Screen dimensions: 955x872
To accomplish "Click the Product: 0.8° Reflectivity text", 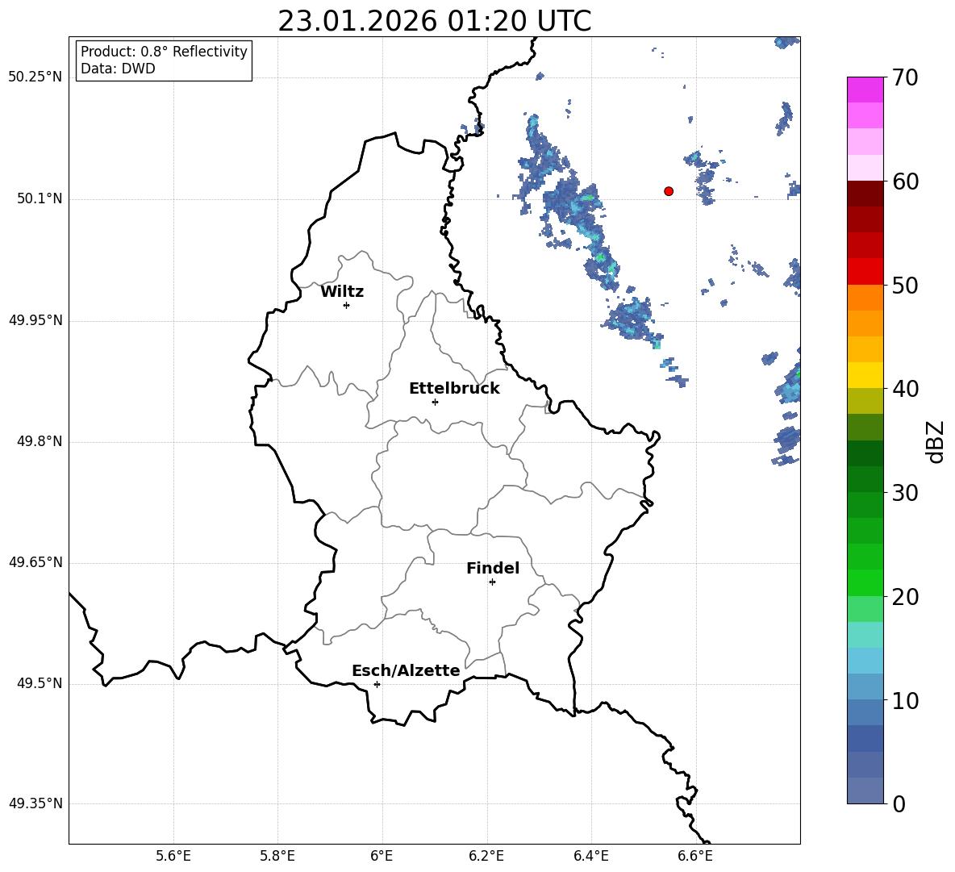I will (x=164, y=52).
